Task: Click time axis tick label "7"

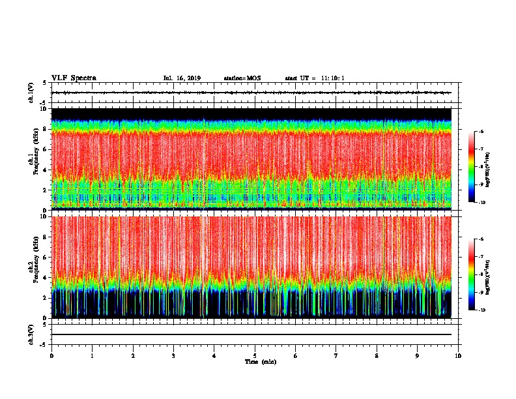Action: (x=336, y=356)
